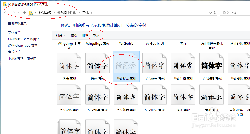Open 字体设置 link
This screenshot has width=250, height=134.
coord(14,33)
